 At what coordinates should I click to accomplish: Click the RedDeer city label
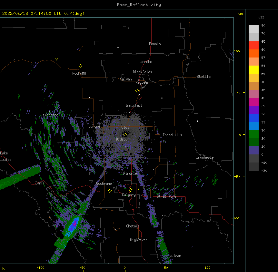[142, 82]
